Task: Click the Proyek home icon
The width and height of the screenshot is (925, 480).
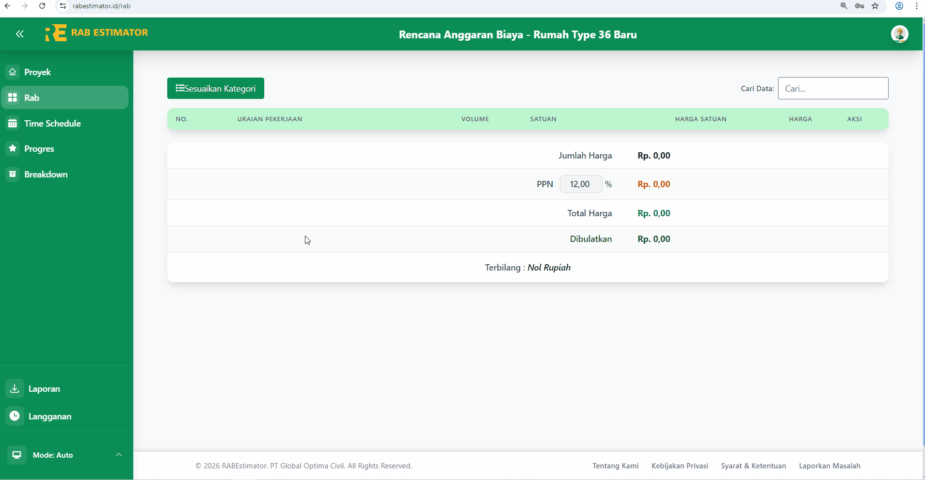Action: coord(13,72)
